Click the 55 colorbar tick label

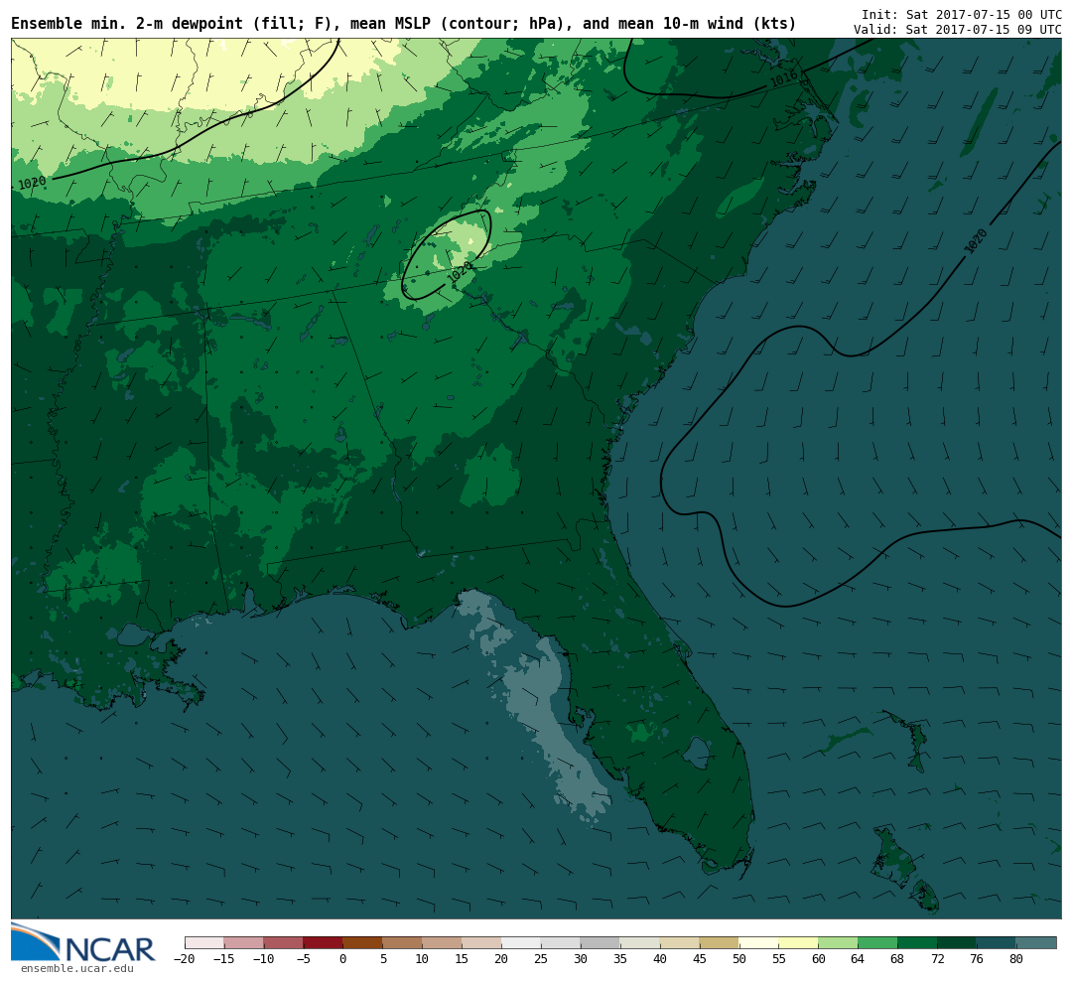pyautogui.click(x=779, y=959)
